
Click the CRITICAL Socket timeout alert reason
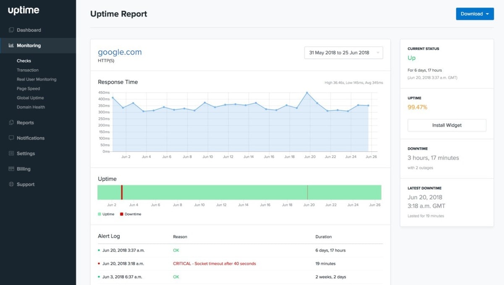tap(214, 264)
